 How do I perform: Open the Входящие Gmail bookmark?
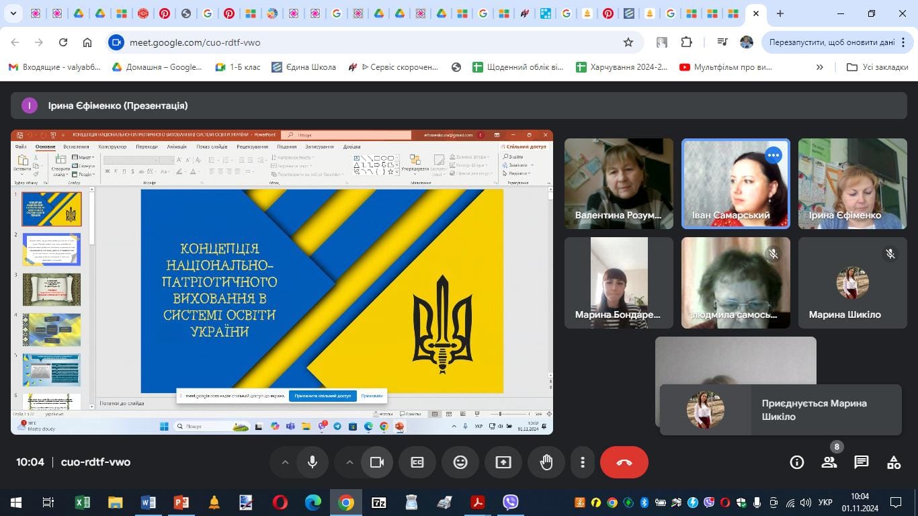pos(53,67)
